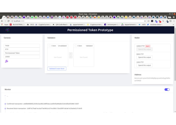Open the Appartementen bookmark

129,25
